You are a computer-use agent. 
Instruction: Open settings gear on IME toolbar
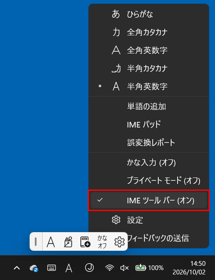click(119, 242)
